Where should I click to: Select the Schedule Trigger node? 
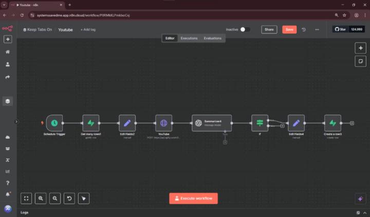[54, 123]
